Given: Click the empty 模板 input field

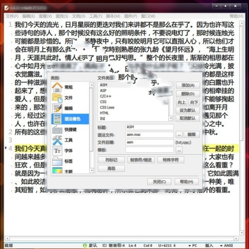Looking at the screenshot, I should [149, 150].
